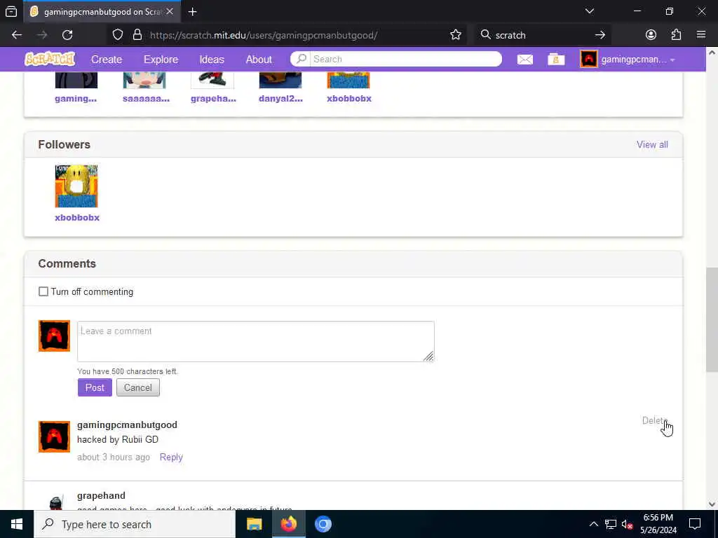Open xbobbobx link in the following row

coord(349,98)
